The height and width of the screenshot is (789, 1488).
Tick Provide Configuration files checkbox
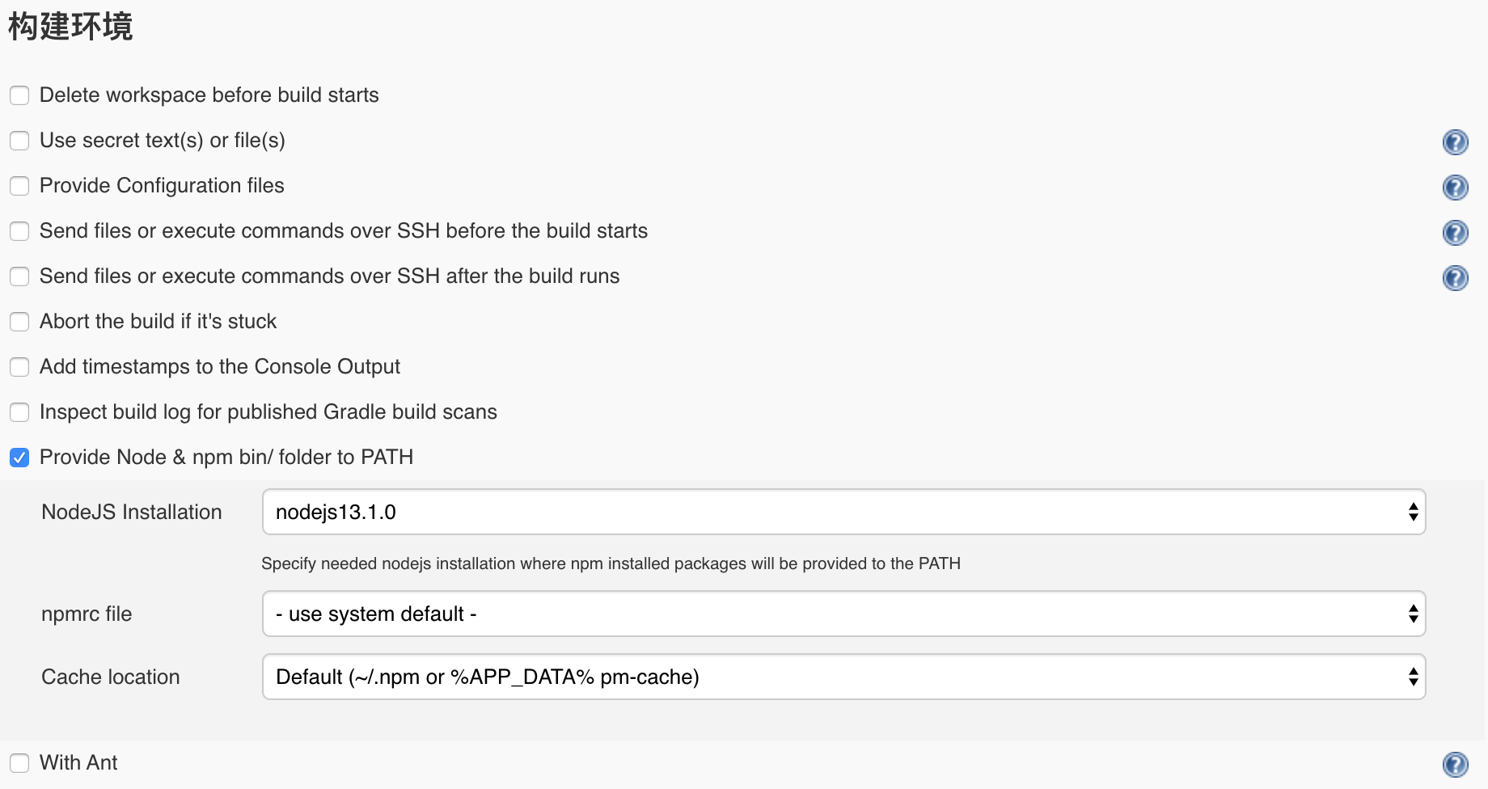(19, 186)
